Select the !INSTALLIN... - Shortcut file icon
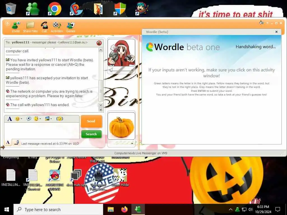287x215 pixels. coord(33,180)
